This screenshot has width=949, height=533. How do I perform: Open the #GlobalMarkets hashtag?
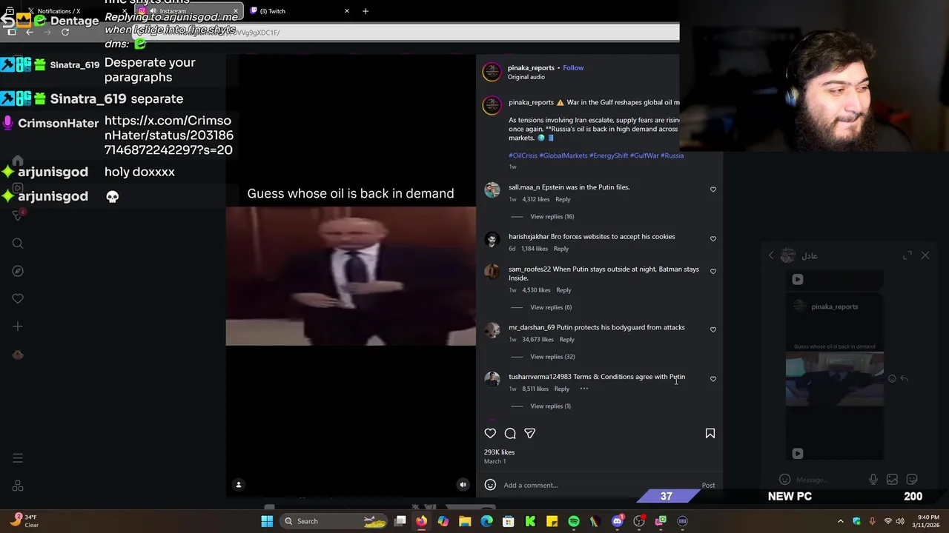[x=563, y=155]
